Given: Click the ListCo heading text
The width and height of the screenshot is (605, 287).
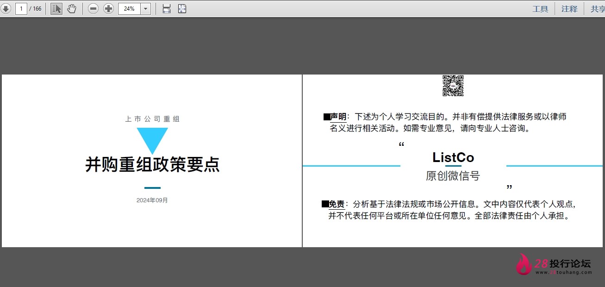Looking at the screenshot, I should [x=453, y=157].
